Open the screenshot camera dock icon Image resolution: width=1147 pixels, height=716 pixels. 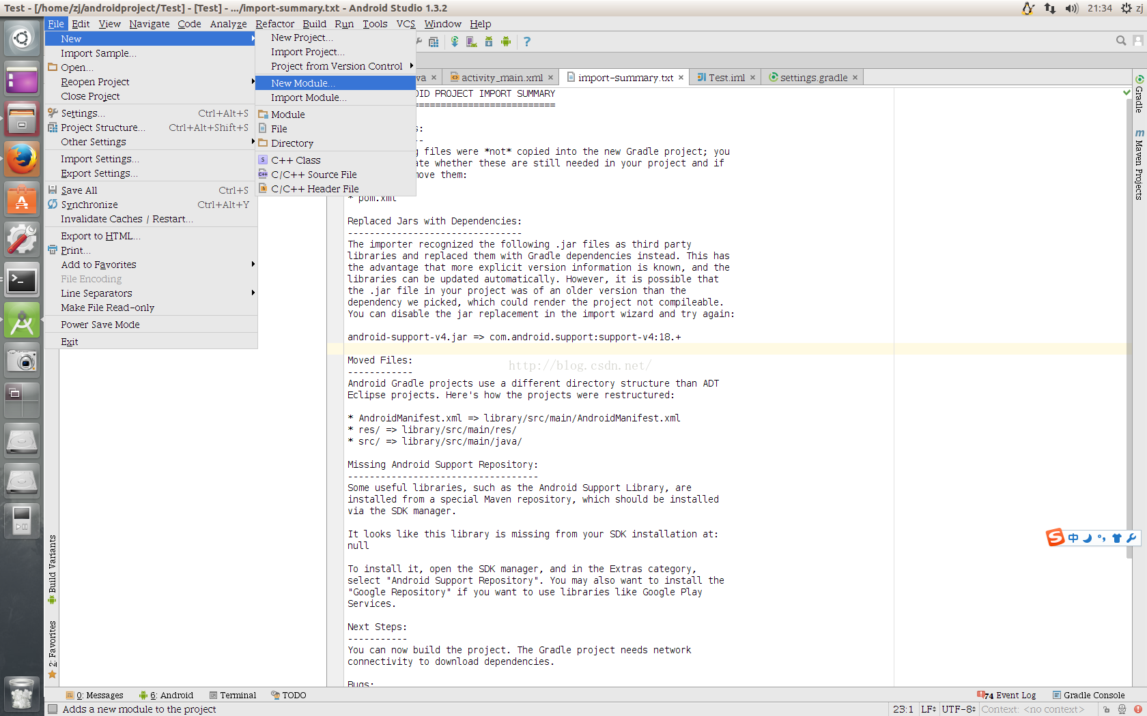point(22,361)
